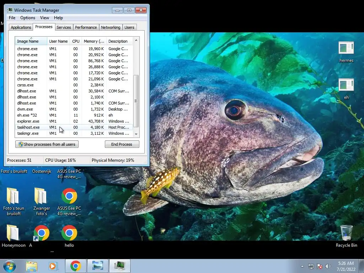Click the network tray icon
Screen dimensions: 364x273
[x=311, y=266]
